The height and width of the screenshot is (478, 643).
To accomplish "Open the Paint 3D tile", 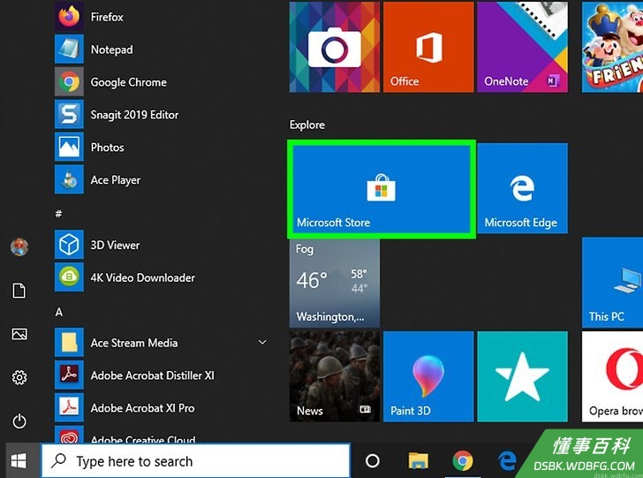I will [428, 376].
